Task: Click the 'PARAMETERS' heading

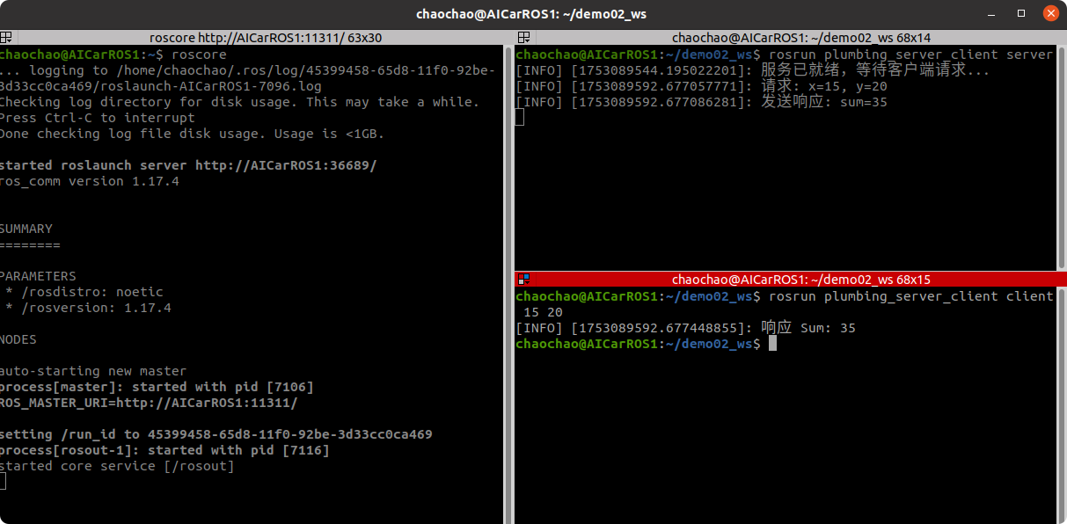Action: click(38, 276)
